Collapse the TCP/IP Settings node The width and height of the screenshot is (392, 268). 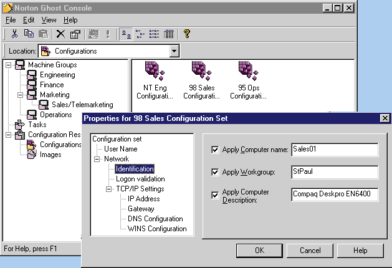click(109, 189)
